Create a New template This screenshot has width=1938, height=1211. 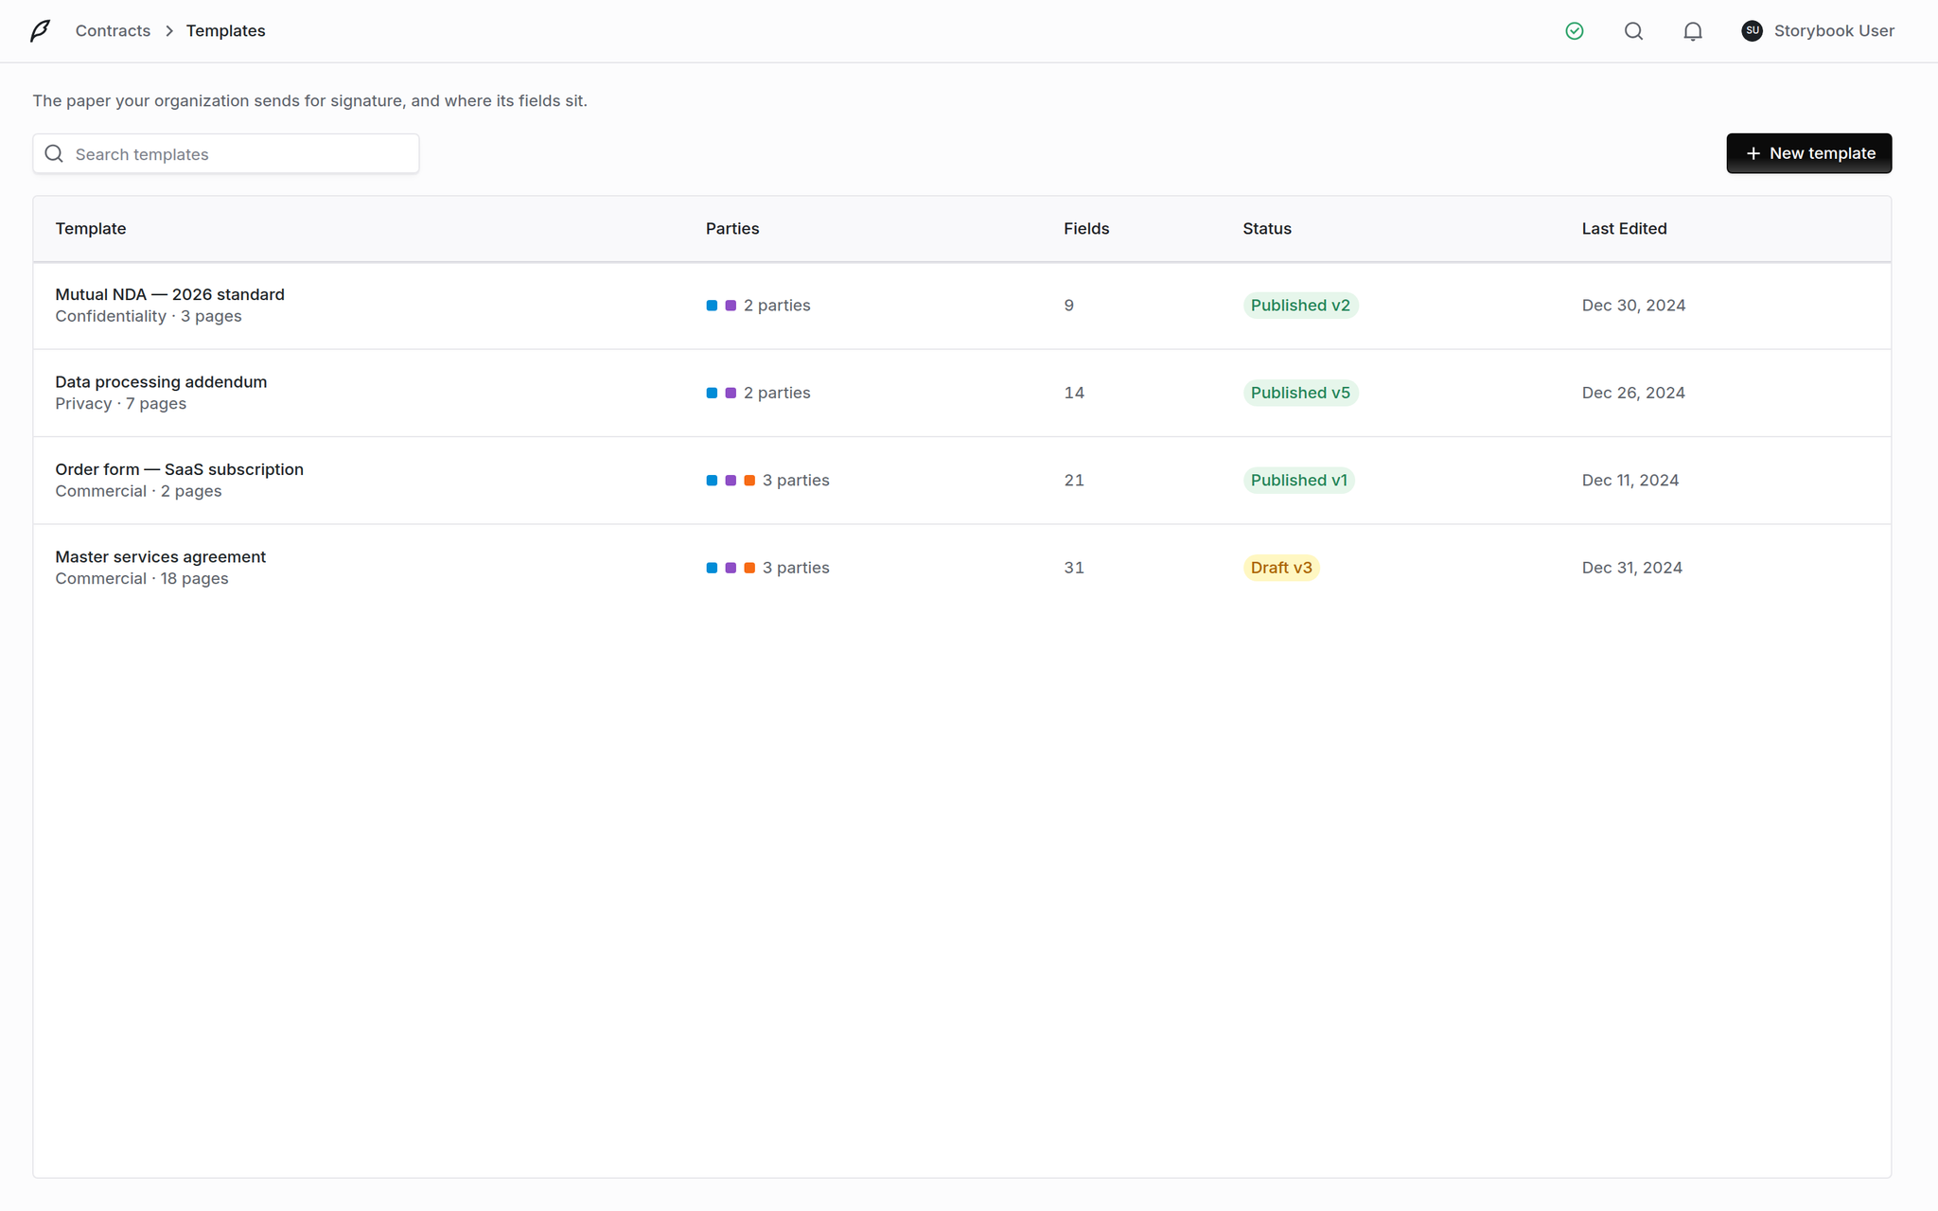(x=1808, y=153)
